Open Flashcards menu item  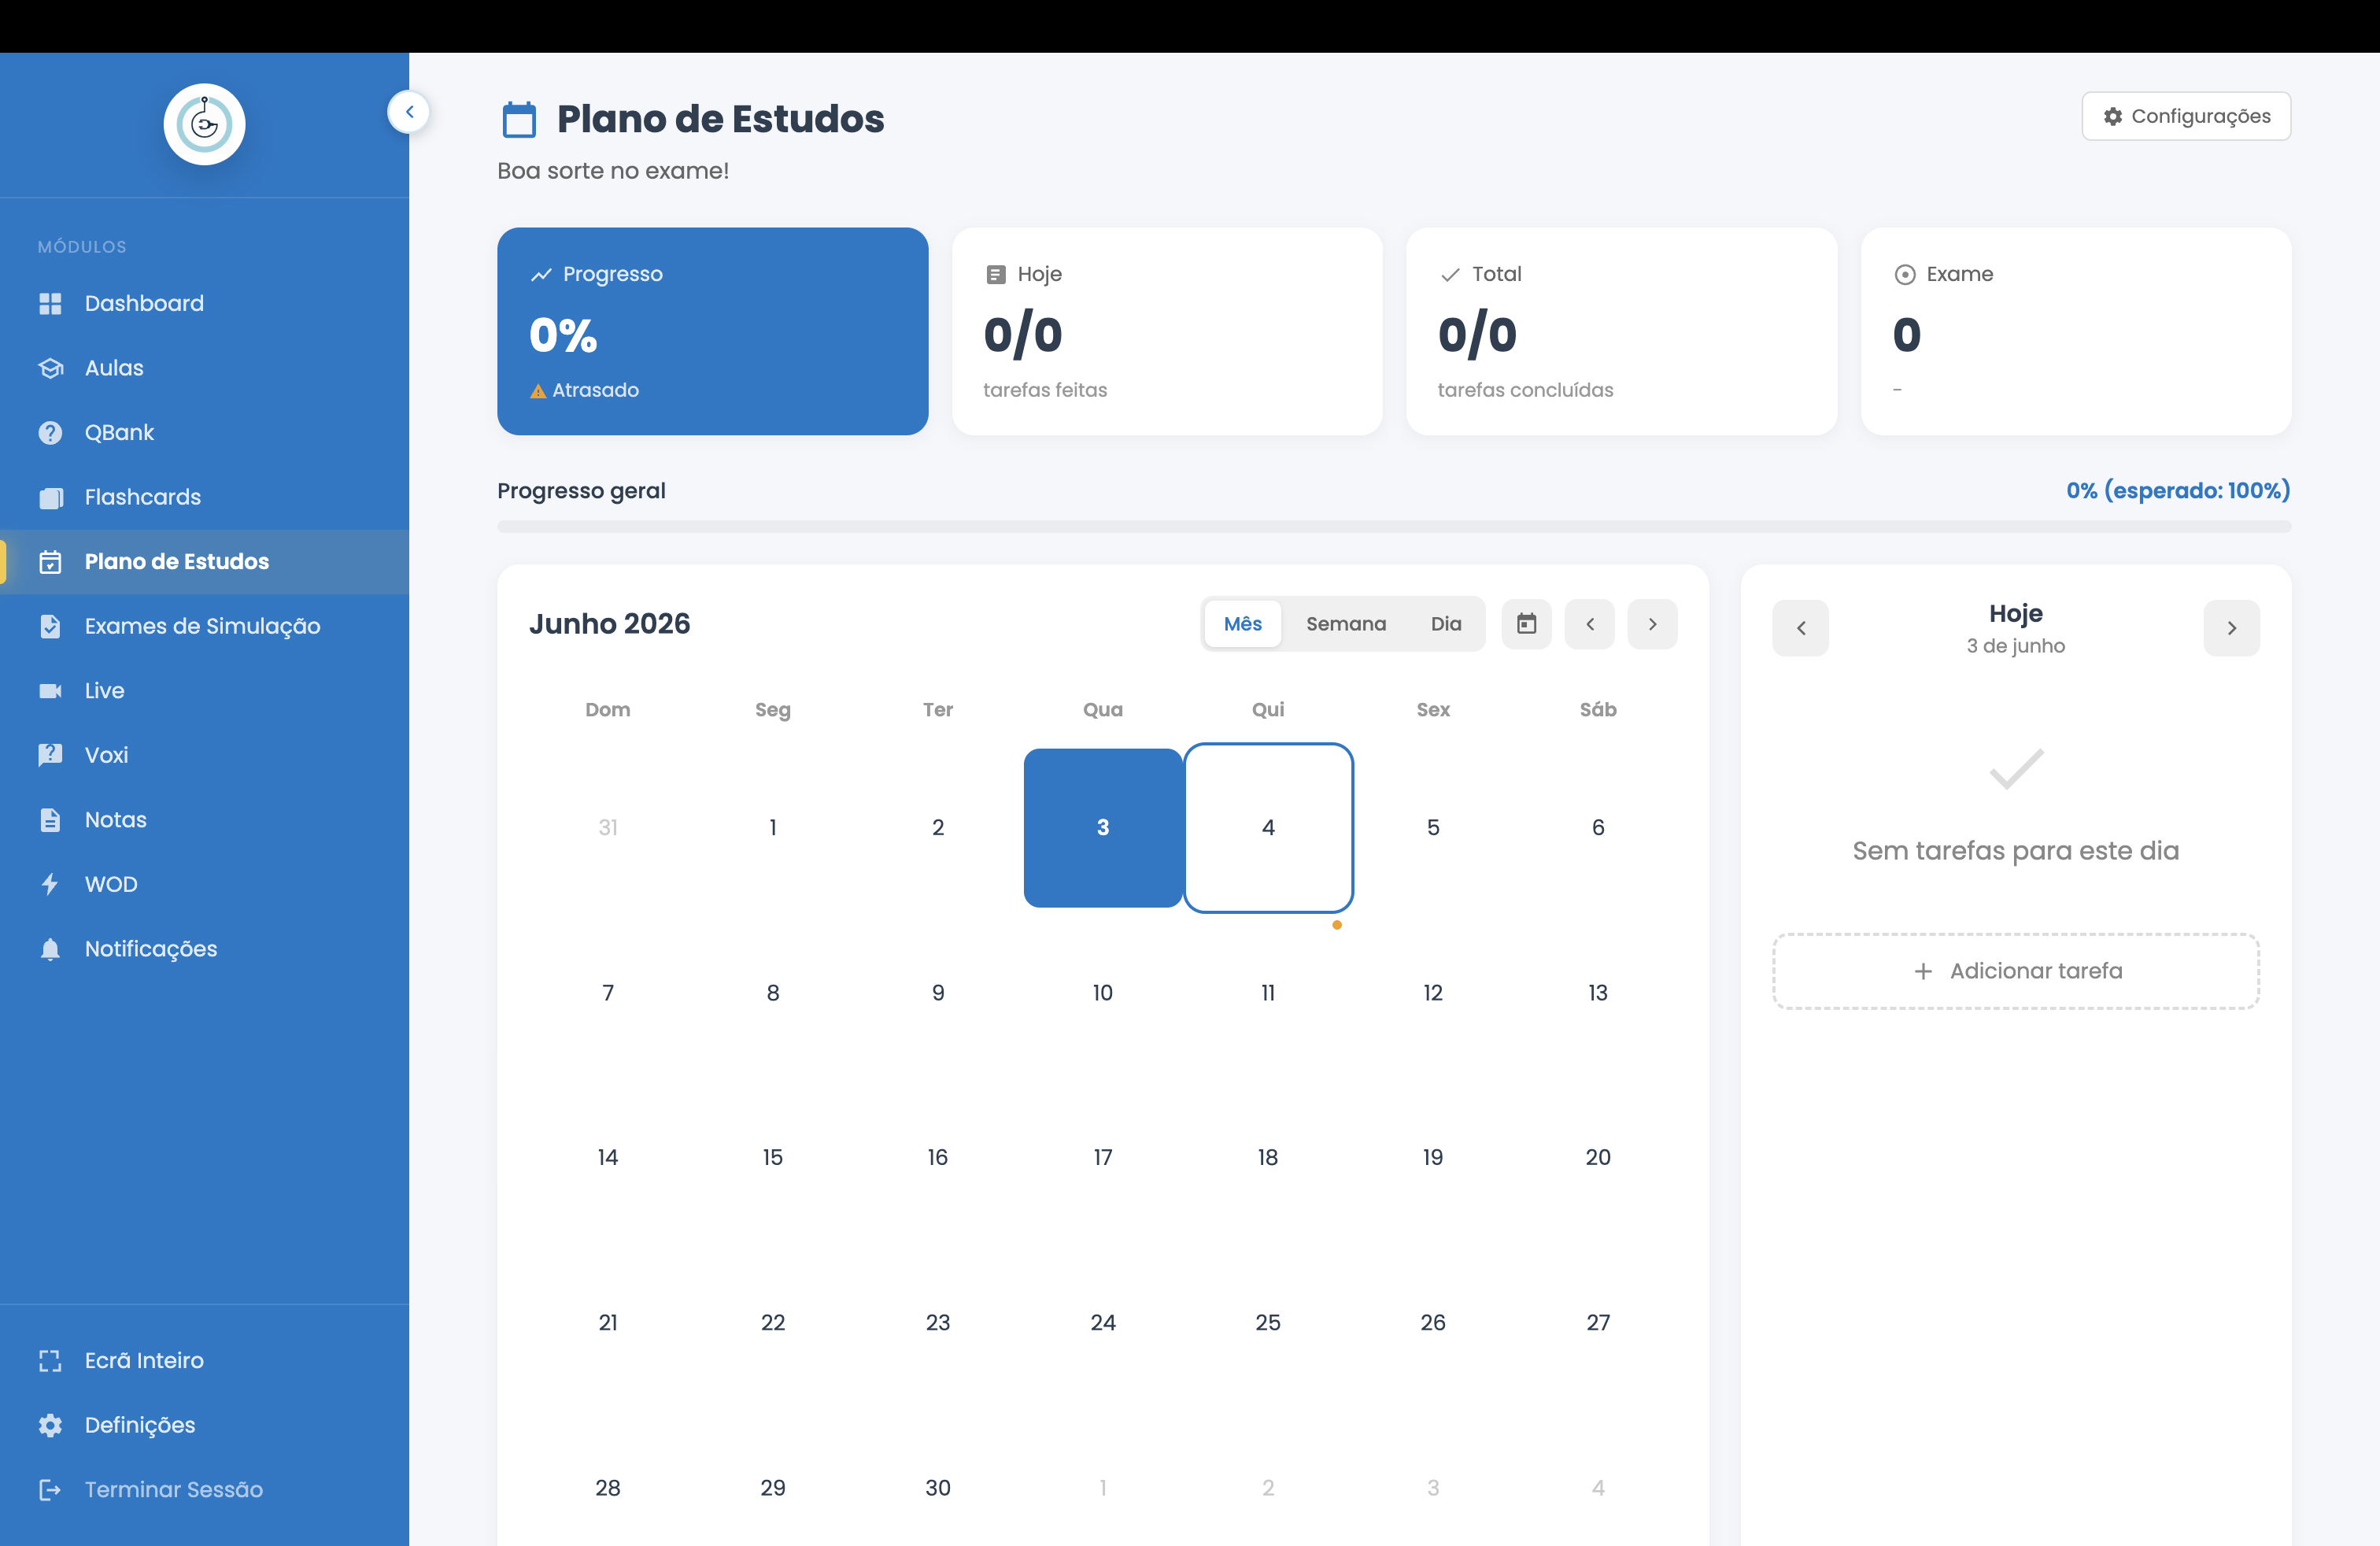coord(204,497)
